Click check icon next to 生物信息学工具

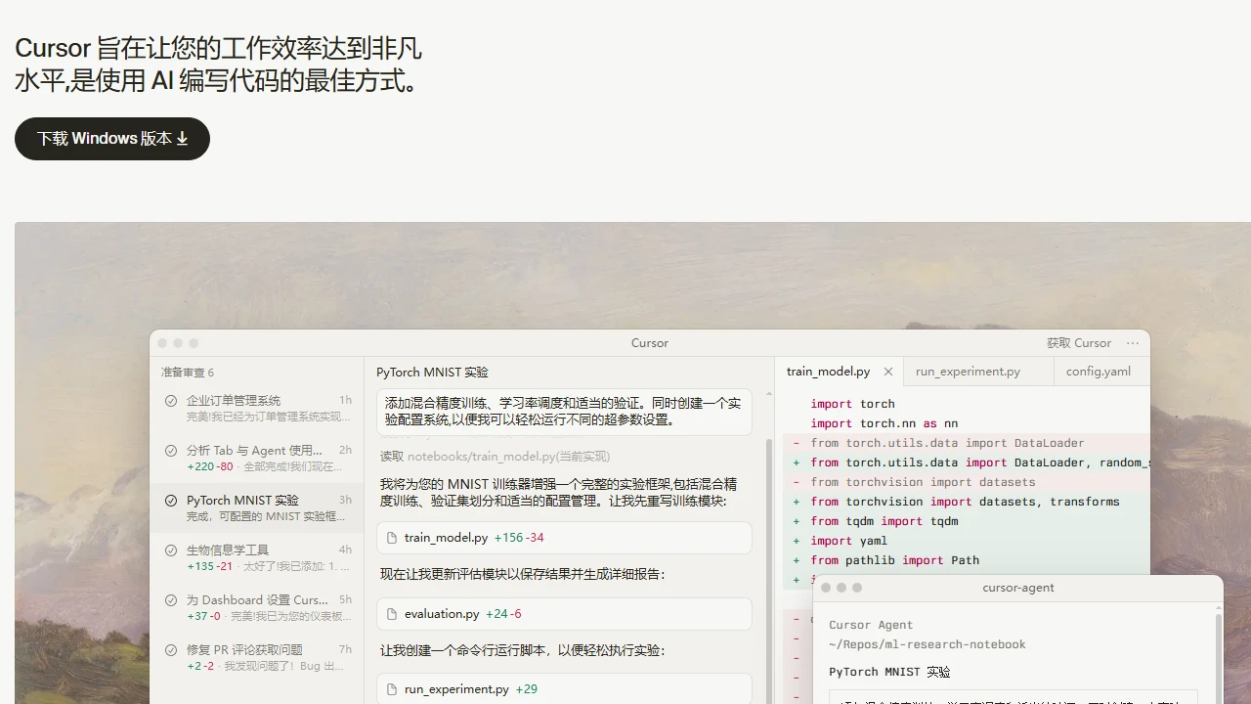click(x=171, y=550)
